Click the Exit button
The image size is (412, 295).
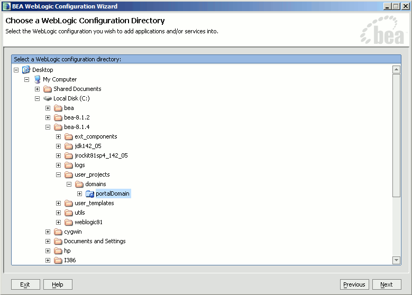[25, 284]
